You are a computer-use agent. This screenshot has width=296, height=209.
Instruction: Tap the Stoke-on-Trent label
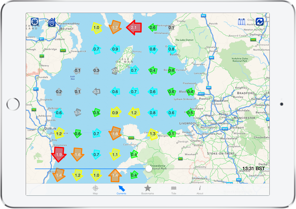[x=221, y=154]
